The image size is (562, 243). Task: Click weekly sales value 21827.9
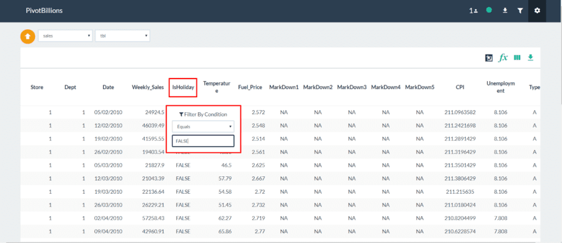pyautogui.click(x=155, y=165)
